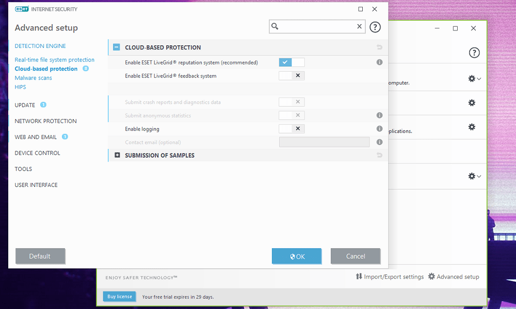The image size is (516, 309).
Task: Disable the ESET LiveGrid reputation system toggle
Action: 292,62
